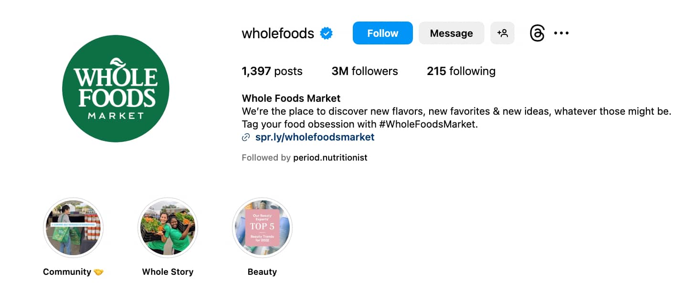Open the 215 following list

[x=461, y=71]
